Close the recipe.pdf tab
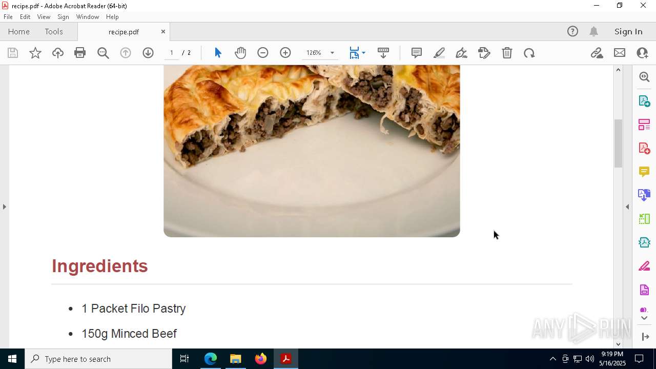 pos(163,31)
